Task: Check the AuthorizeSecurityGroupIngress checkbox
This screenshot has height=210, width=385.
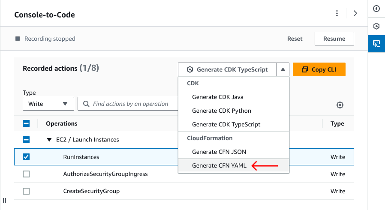Action: point(26,174)
